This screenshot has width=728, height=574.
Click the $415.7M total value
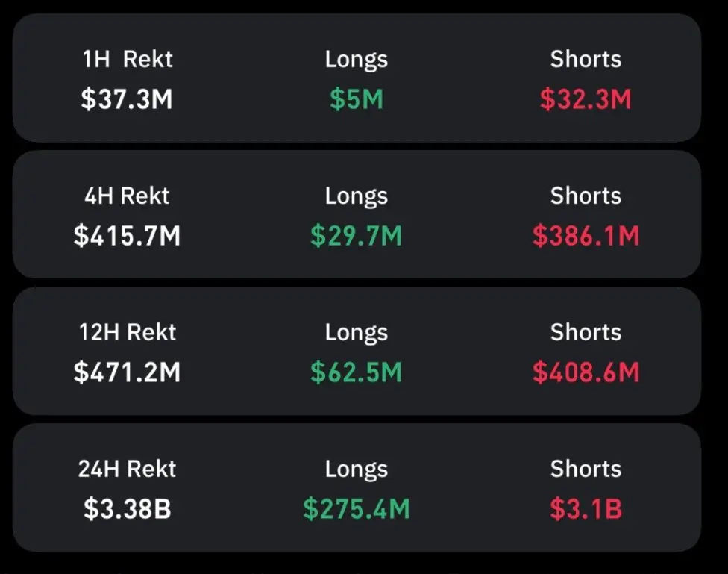[127, 236]
